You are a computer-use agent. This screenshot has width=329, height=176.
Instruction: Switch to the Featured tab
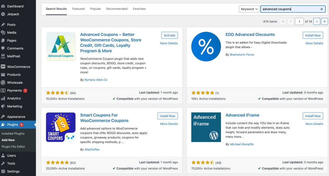pos(78,9)
